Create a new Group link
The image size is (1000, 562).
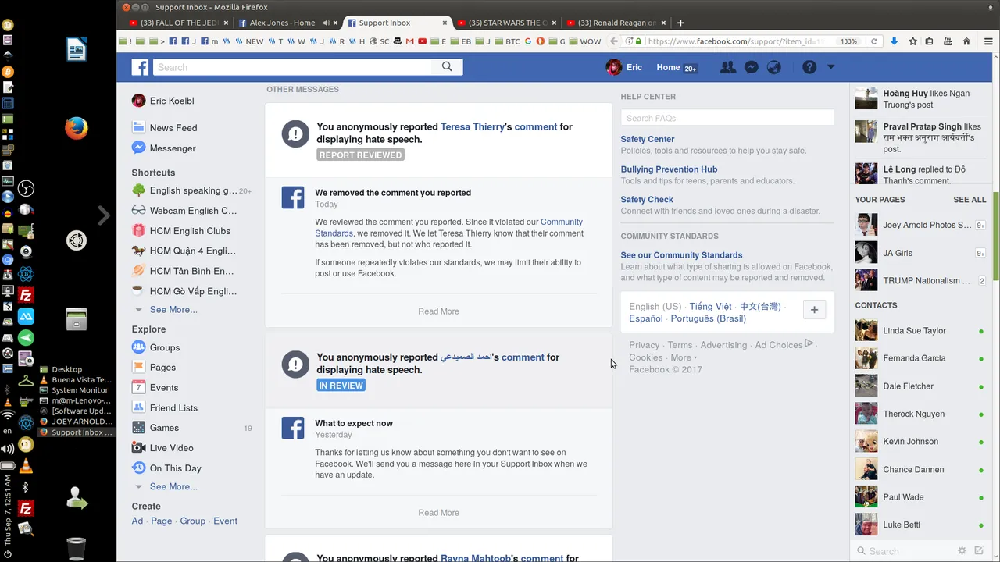pyautogui.click(x=192, y=521)
